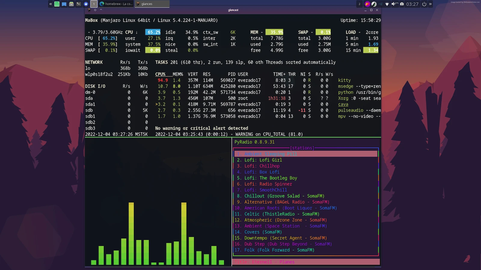Launch terminal from panel launcher icon
Viewport: 481px width, 270px height.
(78, 4)
